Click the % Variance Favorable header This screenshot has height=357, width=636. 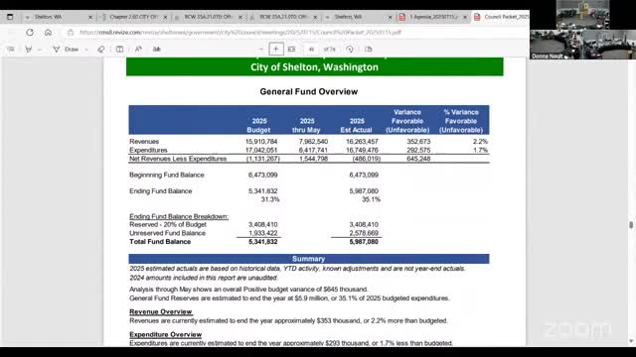tap(461, 121)
